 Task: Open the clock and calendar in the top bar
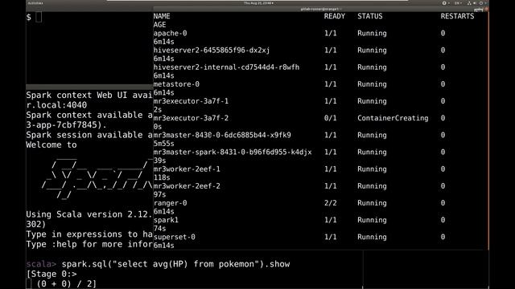pyautogui.click(x=258, y=3)
